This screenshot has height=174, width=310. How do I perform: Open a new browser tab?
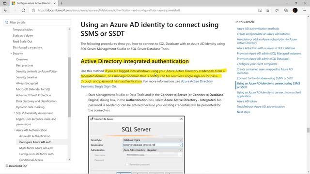coord(62,3)
